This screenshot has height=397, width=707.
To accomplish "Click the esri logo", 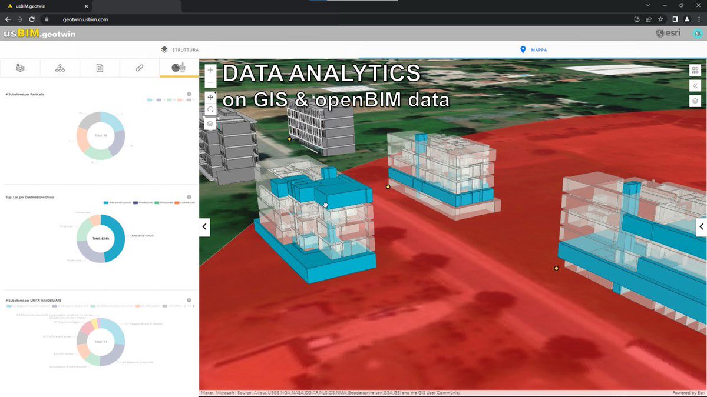I will click(x=668, y=34).
